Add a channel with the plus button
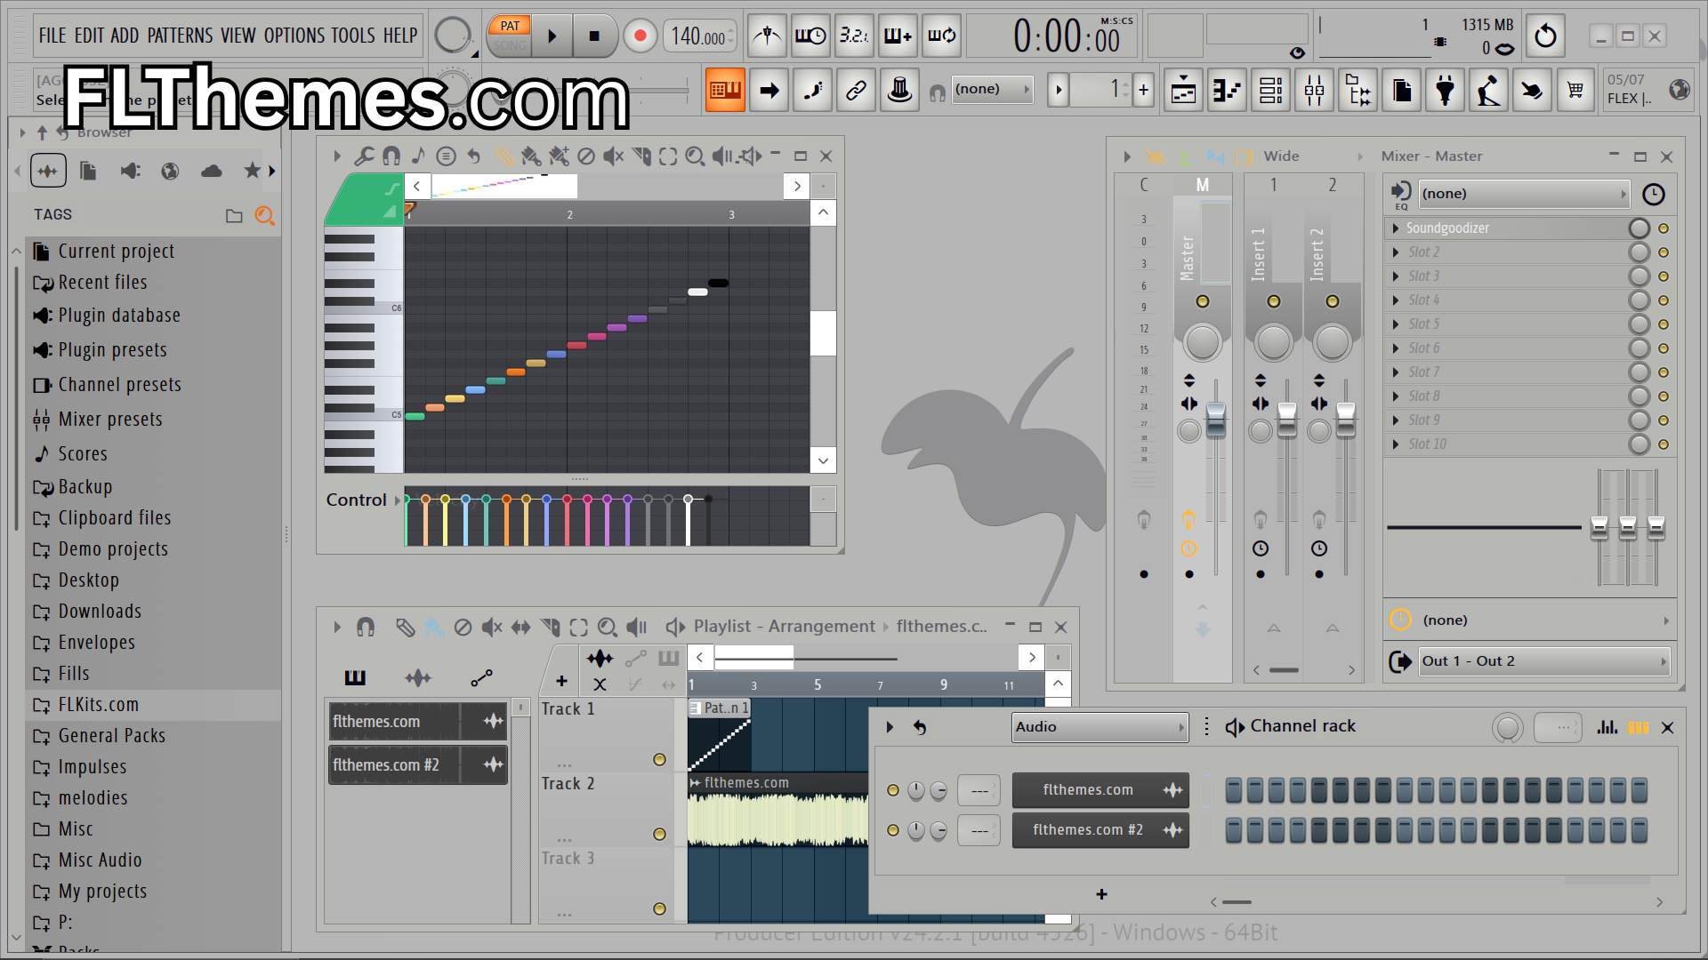1708x960 pixels. click(1101, 894)
